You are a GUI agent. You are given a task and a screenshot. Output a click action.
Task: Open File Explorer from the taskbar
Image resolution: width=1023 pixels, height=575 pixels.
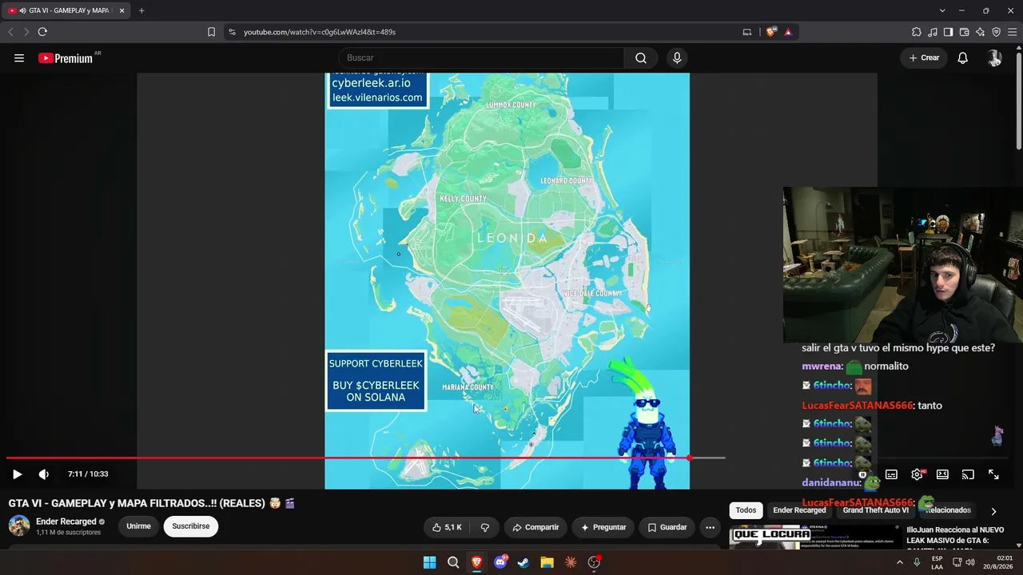point(547,562)
